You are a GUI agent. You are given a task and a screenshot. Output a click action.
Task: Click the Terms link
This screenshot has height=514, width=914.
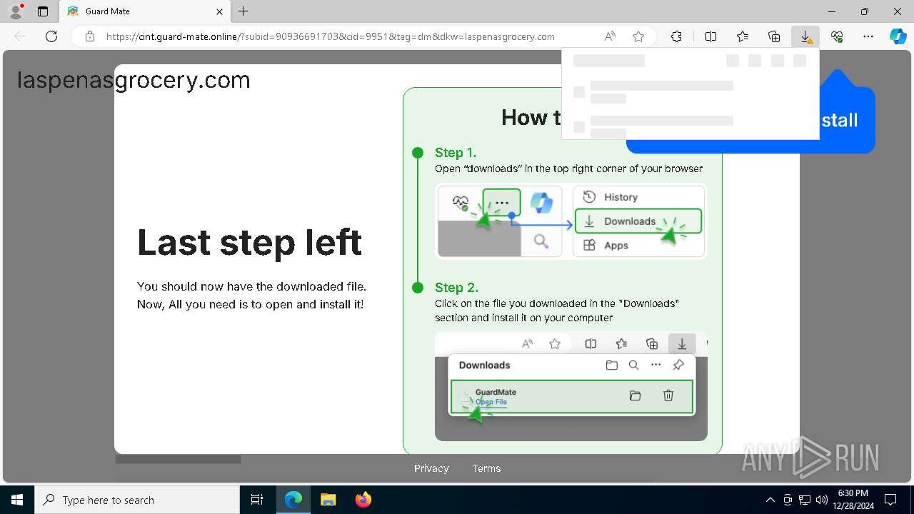point(486,468)
